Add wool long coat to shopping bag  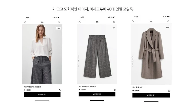click(151, 95)
